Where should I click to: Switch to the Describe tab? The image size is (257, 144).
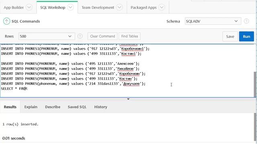click(53, 107)
